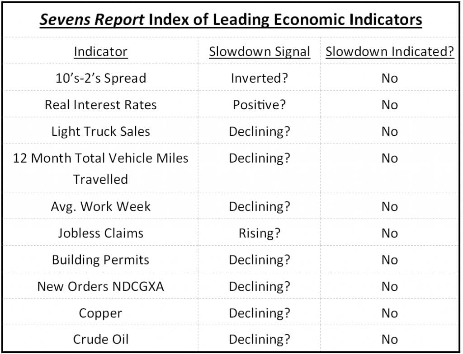Click the Building Permits indicator cell
The image size is (463, 354).
(100, 260)
